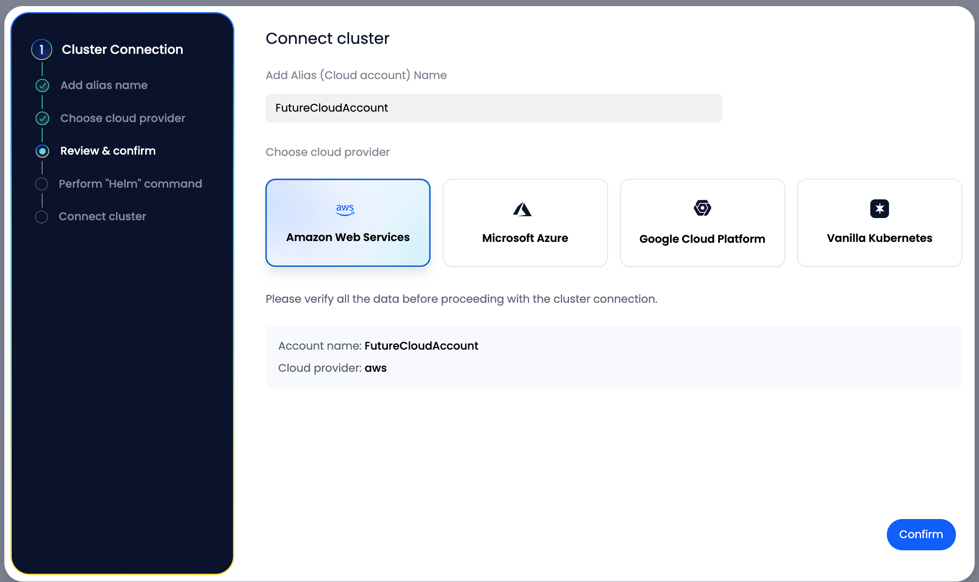Screen dimensions: 979x582
Task: Click the empty circle beside Connect cluster step
Action: (42, 217)
